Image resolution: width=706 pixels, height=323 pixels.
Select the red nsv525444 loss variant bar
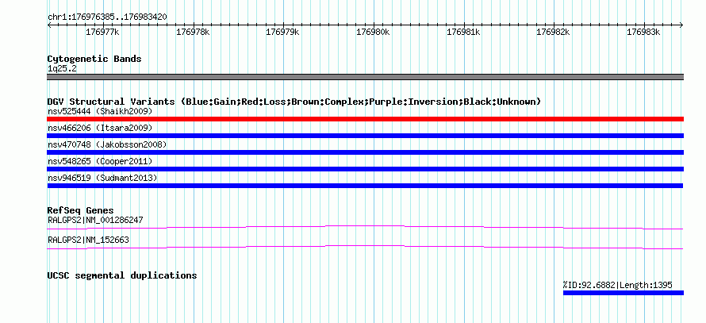click(x=365, y=119)
